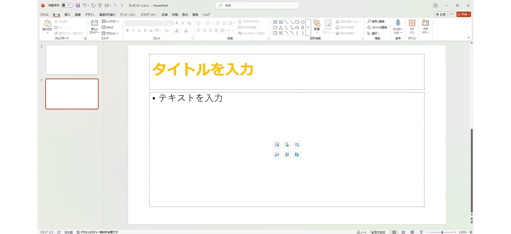
Task: Insert a chart using the placeholder icon
Action: pyautogui.click(x=297, y=155)
